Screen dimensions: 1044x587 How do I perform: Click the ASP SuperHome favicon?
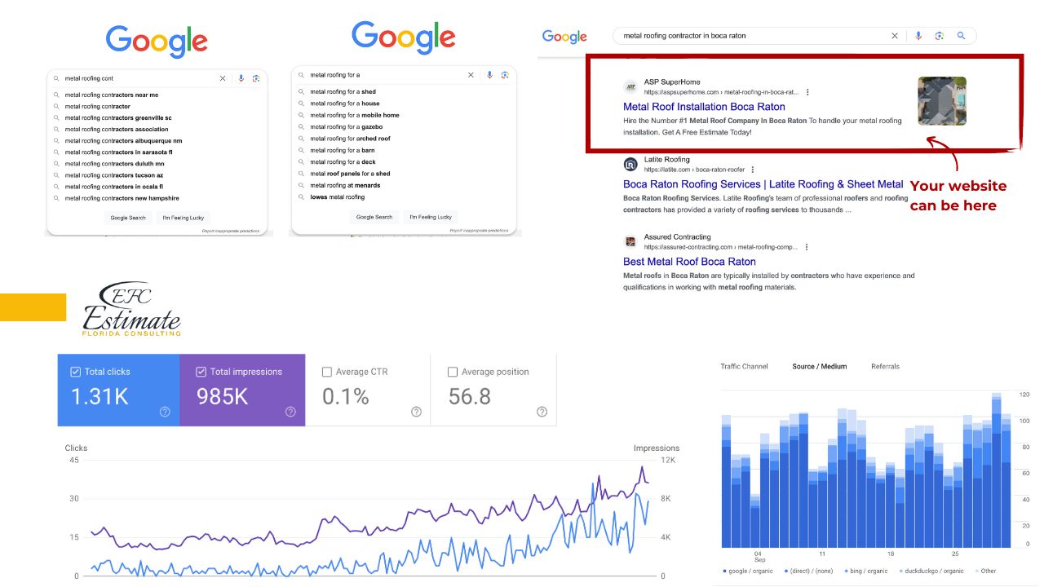coord(630,86)
